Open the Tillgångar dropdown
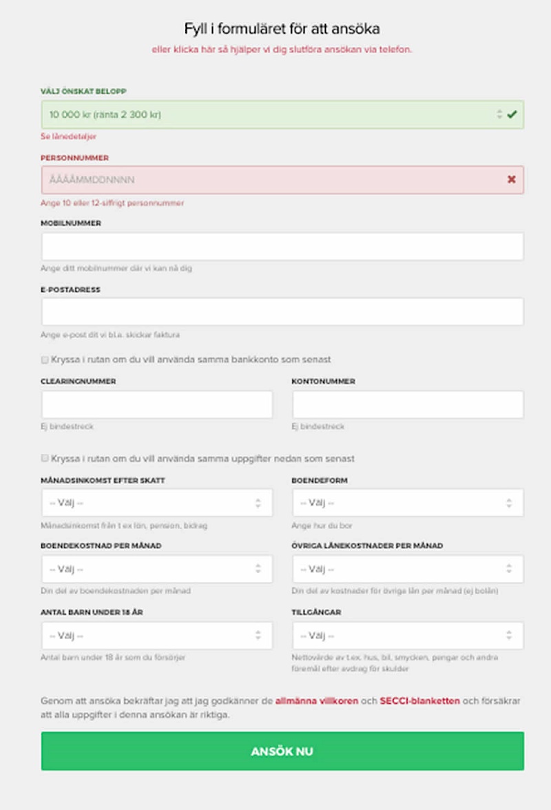This screenshot has height=810, width=551. pyautogui.click(x=408, y=635)
